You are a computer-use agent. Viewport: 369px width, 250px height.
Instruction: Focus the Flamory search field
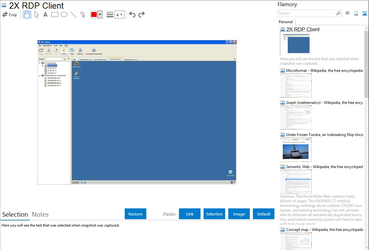tap(307, 13)
